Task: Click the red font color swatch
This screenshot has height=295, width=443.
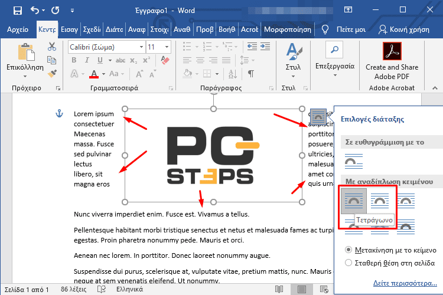Action: pyautogui.click(x=94, y=74)
